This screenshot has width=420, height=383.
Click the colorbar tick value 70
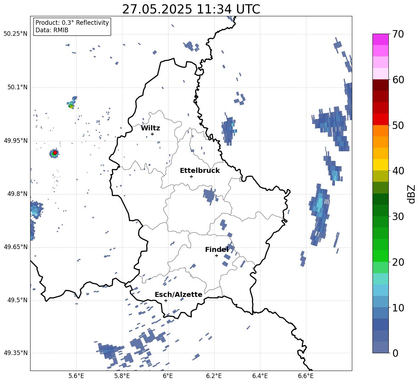click(x=398, y=34)
